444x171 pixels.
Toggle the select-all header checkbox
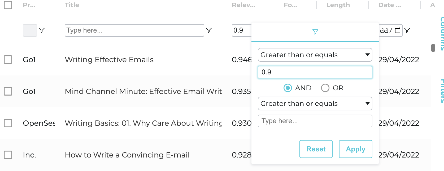tap(8, 5)
